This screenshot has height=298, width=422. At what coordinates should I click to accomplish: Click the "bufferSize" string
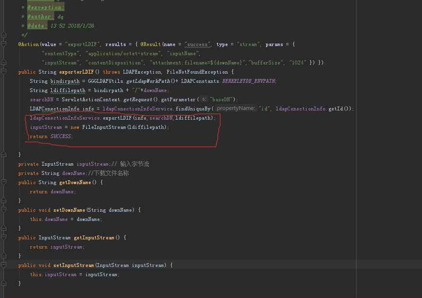point(266,63)
